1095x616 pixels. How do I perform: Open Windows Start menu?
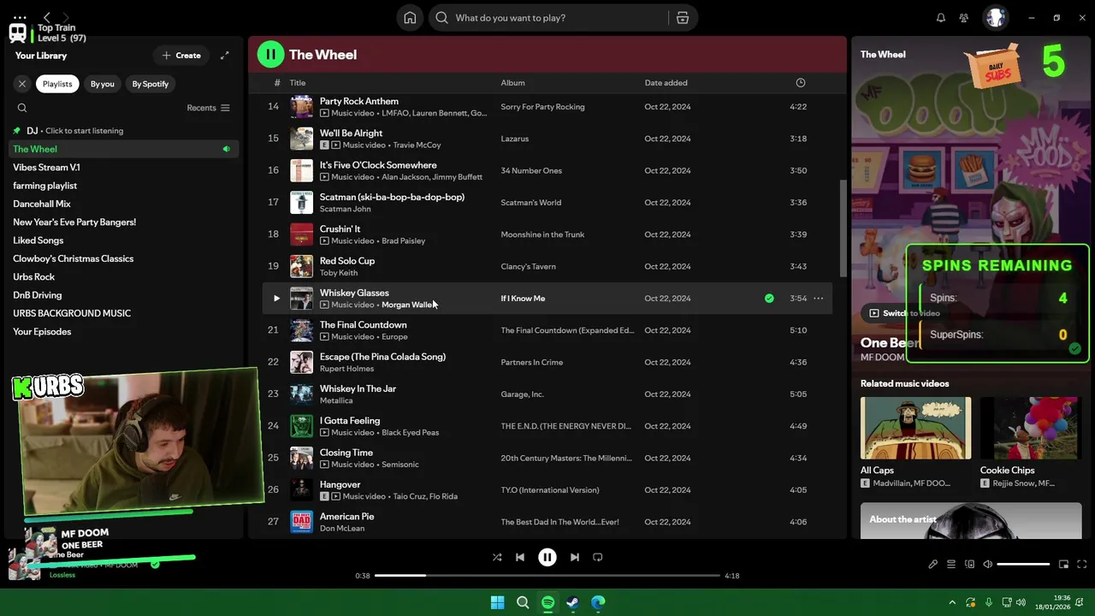497,602
